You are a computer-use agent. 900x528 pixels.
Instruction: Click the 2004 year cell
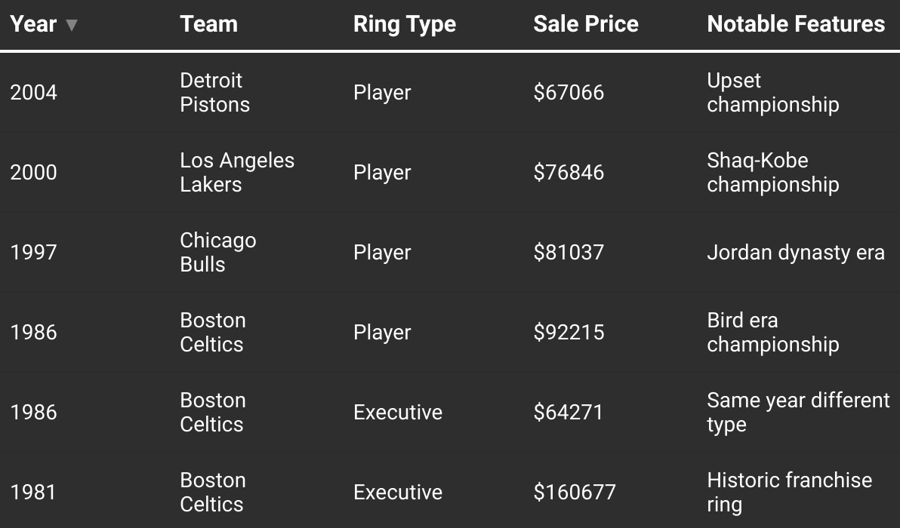(x=33, y=93)
